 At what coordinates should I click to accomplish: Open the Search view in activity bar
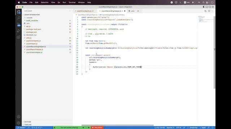[18, 18]
